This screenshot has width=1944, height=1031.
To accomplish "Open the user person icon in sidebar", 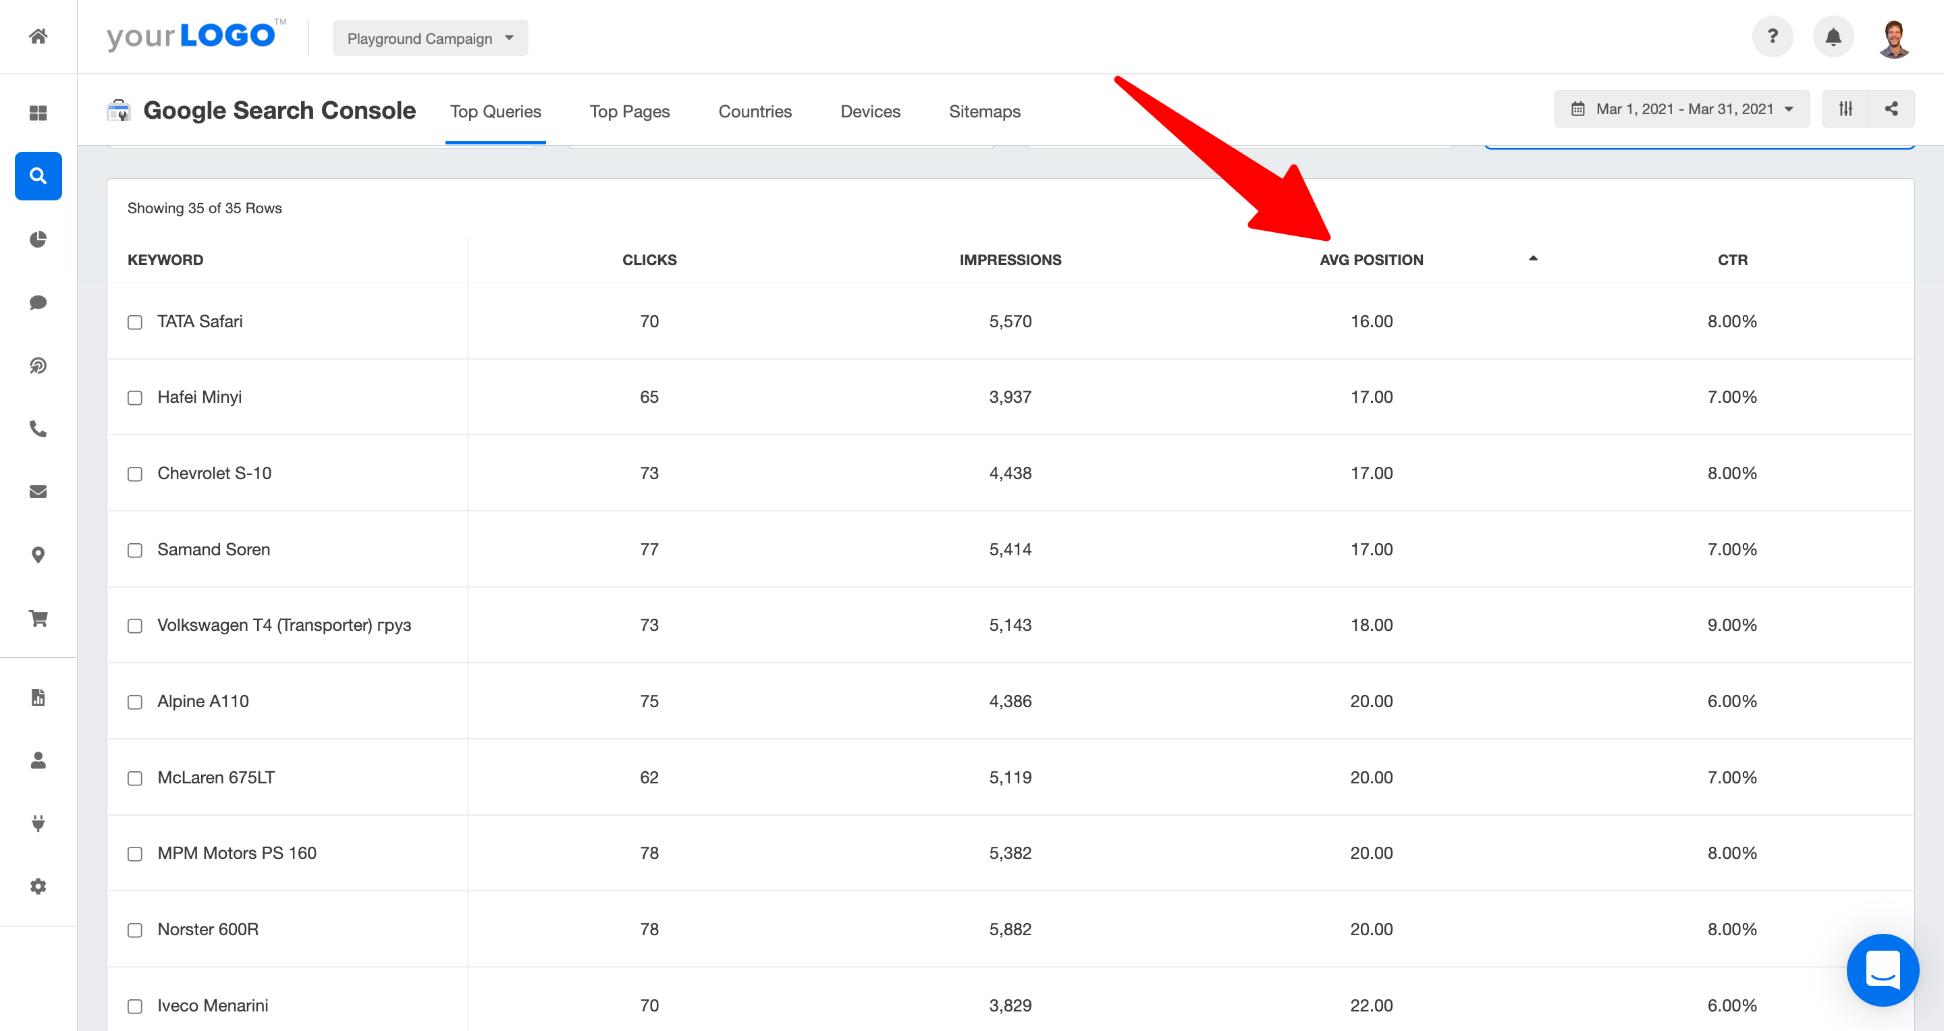I will coord(38,760).
